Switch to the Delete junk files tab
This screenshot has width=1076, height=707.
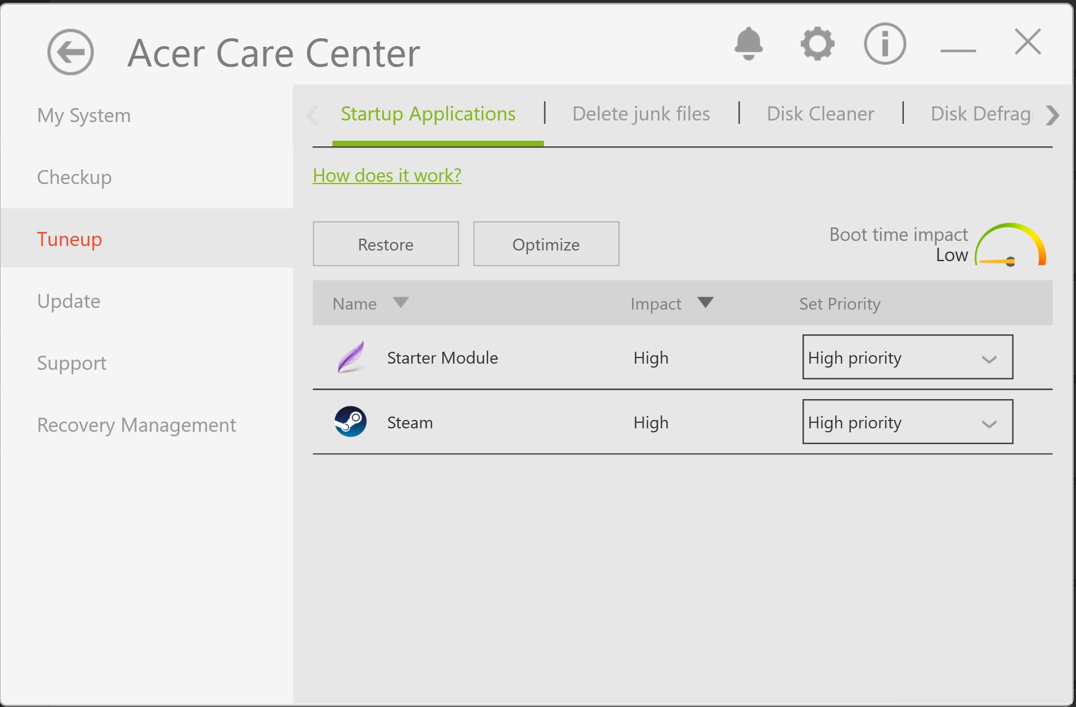[641, 114]
